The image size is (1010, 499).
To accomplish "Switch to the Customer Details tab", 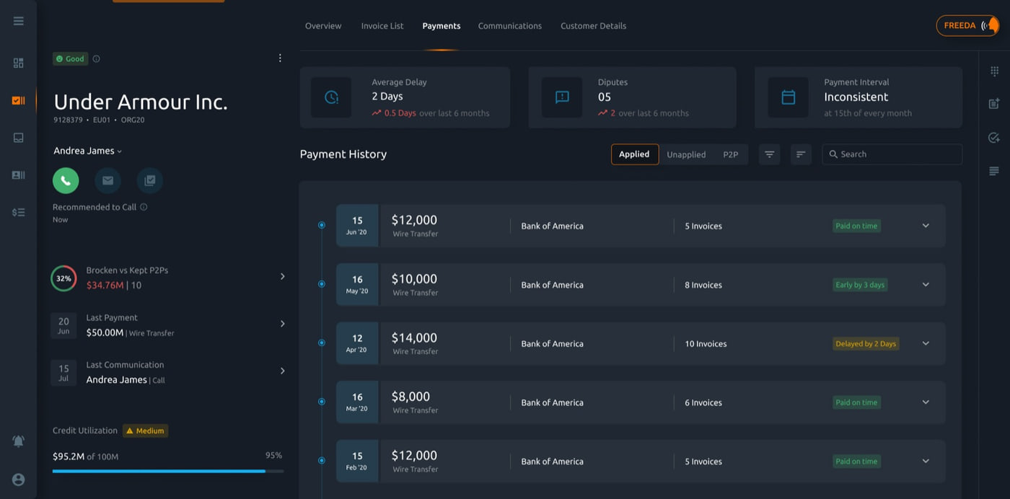I will click(594, 26).
